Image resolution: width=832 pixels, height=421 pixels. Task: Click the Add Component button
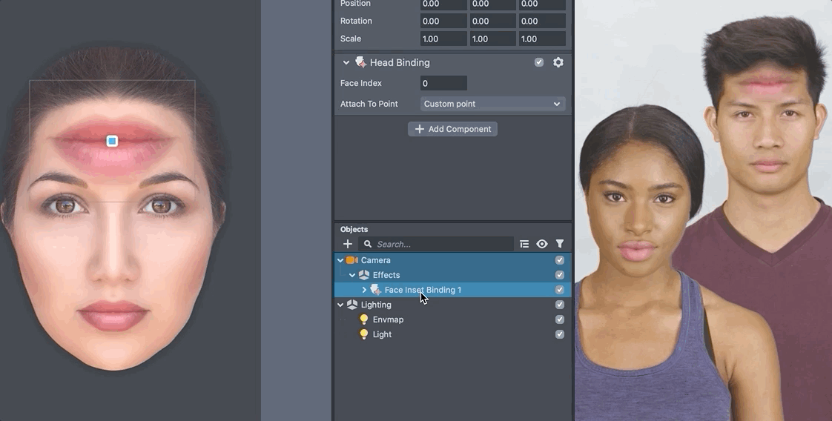pos(452,129)
